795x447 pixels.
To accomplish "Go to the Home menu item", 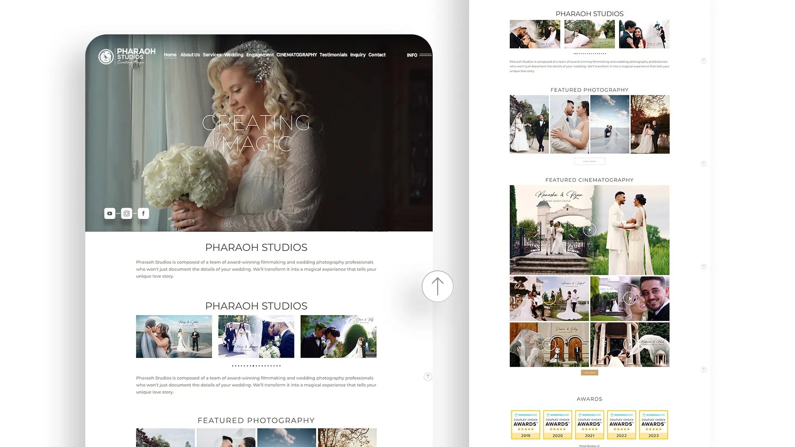I will point(170,55).
